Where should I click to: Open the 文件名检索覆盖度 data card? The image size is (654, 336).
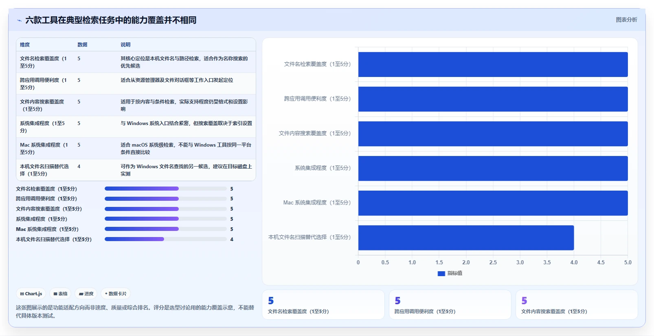pyautogui.click(x=323, y=305)
